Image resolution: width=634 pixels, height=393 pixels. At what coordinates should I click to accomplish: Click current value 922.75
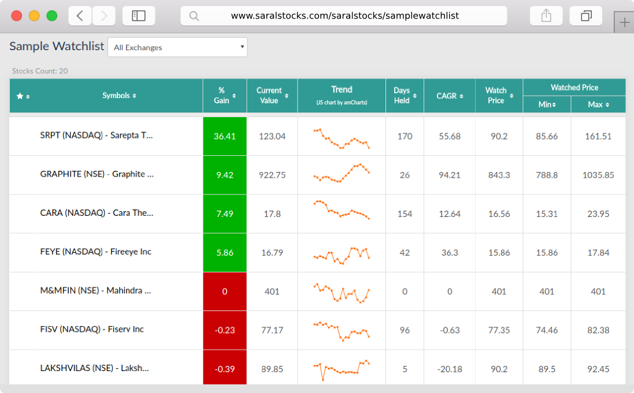click(272, 175)
